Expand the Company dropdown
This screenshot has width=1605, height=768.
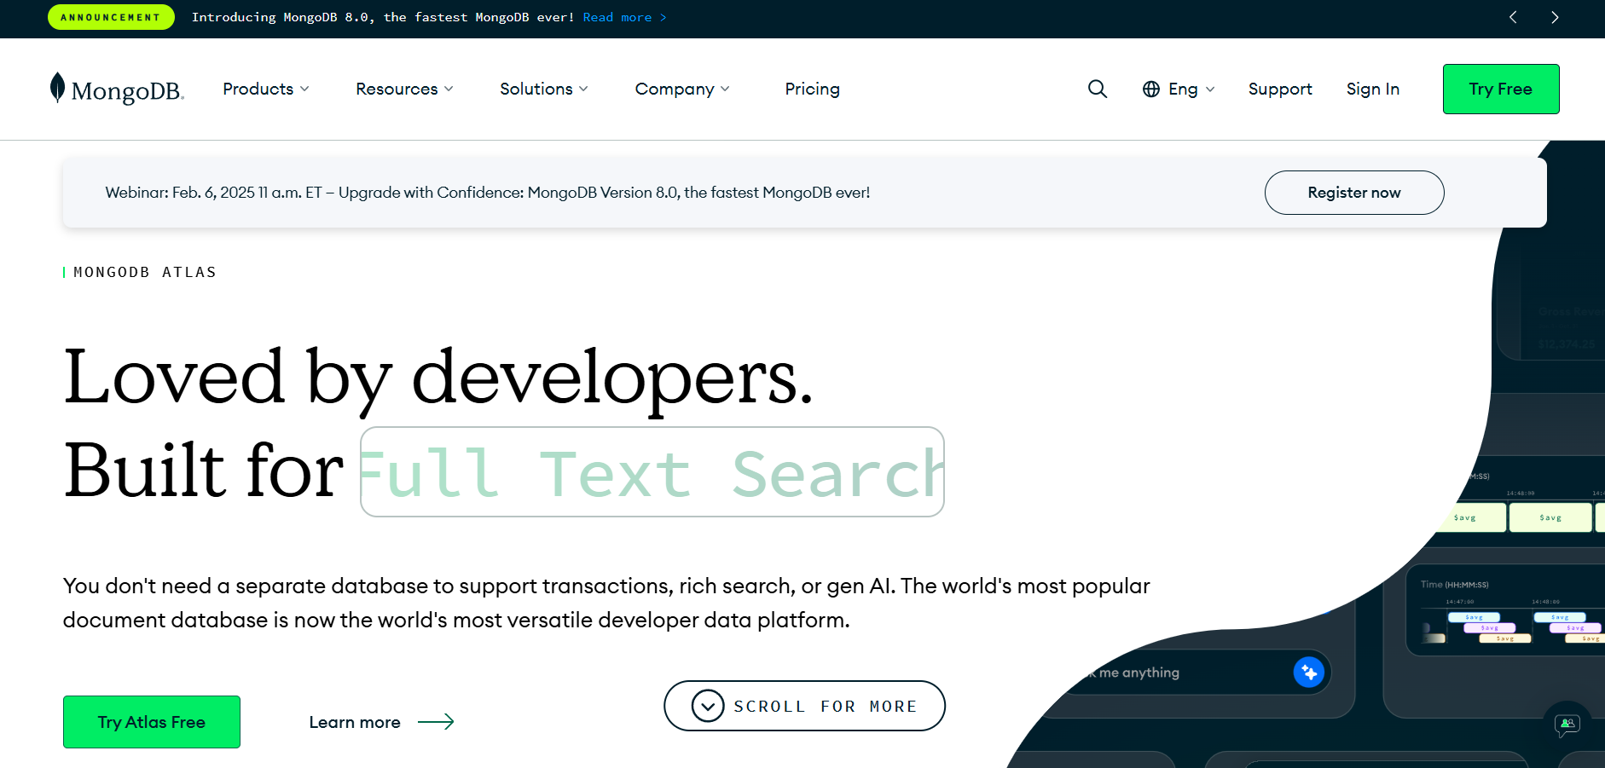(681, 89)
